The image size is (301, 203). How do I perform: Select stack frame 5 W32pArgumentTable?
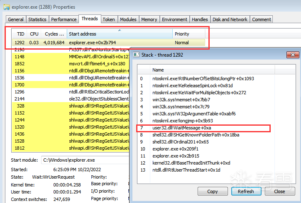point(206,114)
